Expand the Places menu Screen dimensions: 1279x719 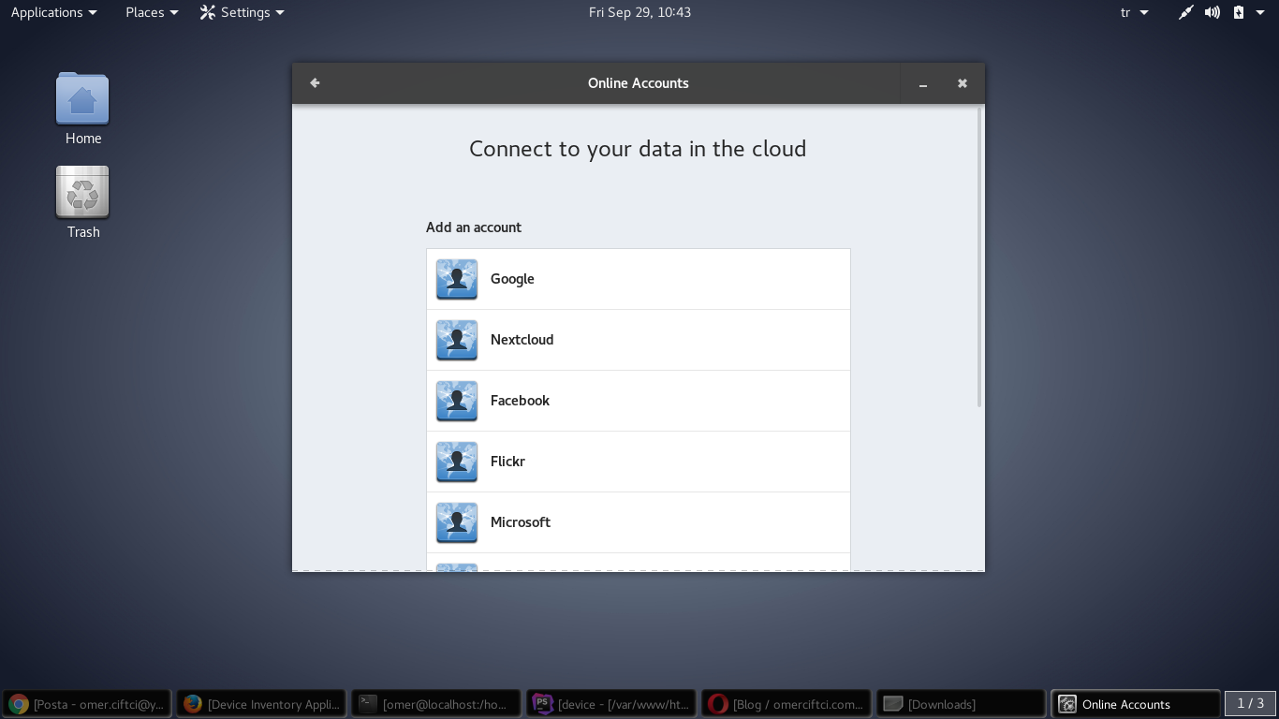pyautogui.click(x=152, y=12)
